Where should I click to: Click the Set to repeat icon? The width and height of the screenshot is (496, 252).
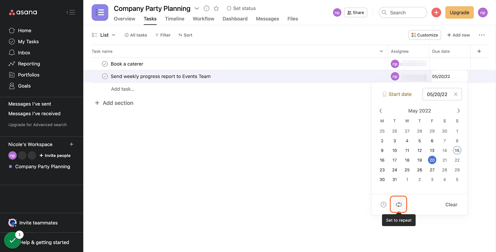(399, 205)
